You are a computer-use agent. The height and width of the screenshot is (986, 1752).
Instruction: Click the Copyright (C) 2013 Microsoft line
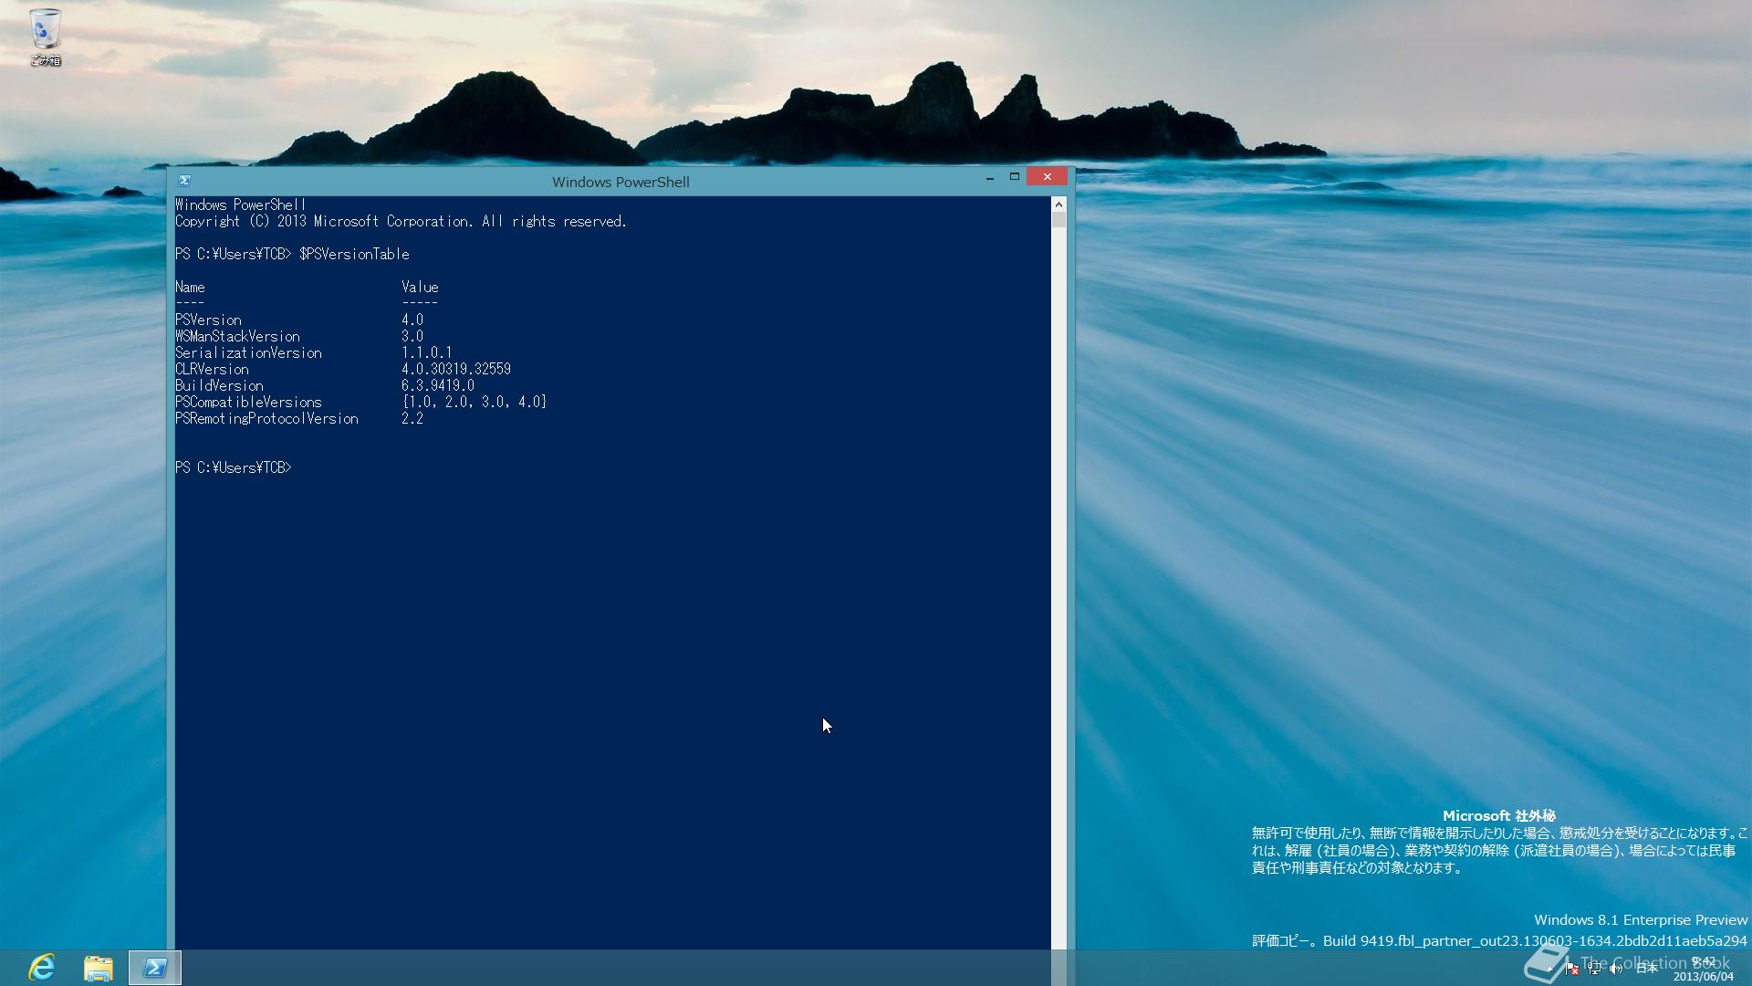(401, 221)
